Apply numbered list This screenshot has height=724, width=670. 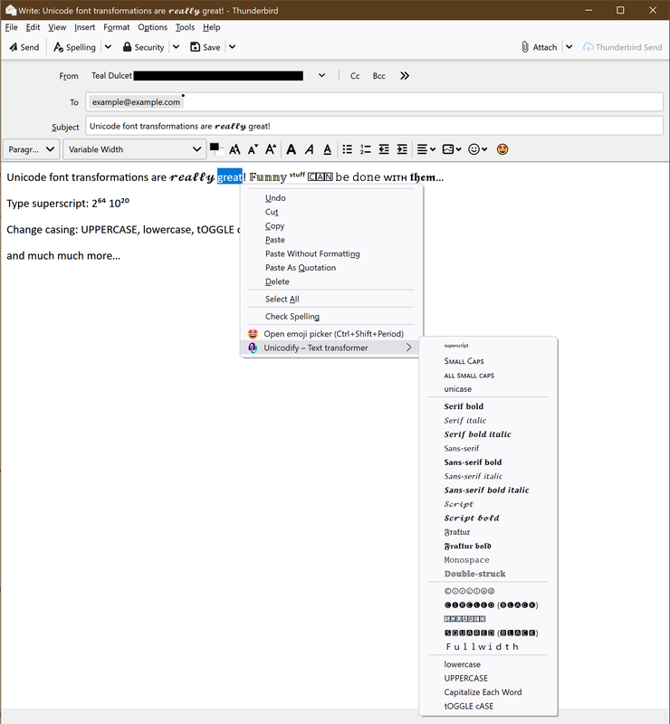pos(366,149)
